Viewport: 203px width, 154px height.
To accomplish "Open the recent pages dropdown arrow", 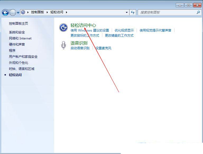I will [18, 13].
